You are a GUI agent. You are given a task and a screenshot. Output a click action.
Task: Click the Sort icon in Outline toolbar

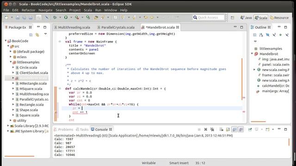point(261,35)
